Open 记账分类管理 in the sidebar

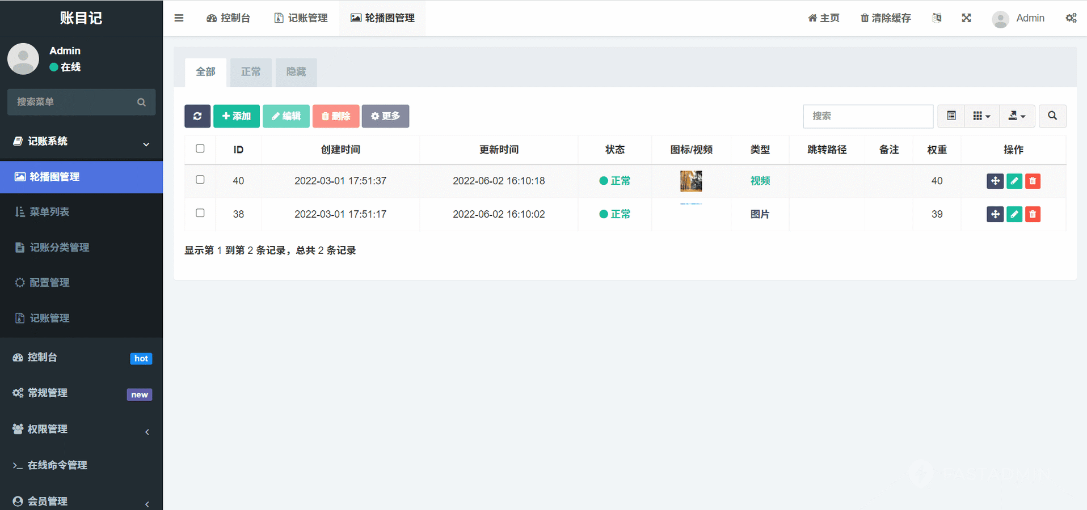point(59,248)
